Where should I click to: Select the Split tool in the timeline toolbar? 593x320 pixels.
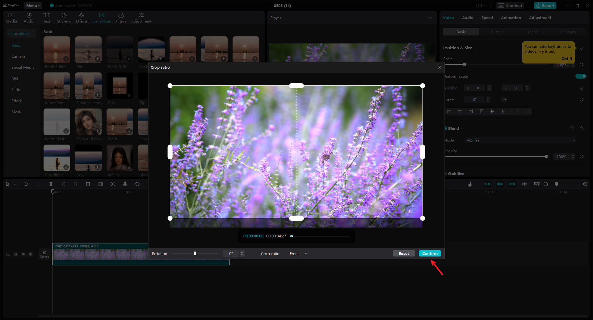[51, 184]
